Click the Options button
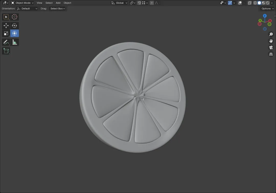276x193 pixels. pyautogui.click(x=268, y=8)
